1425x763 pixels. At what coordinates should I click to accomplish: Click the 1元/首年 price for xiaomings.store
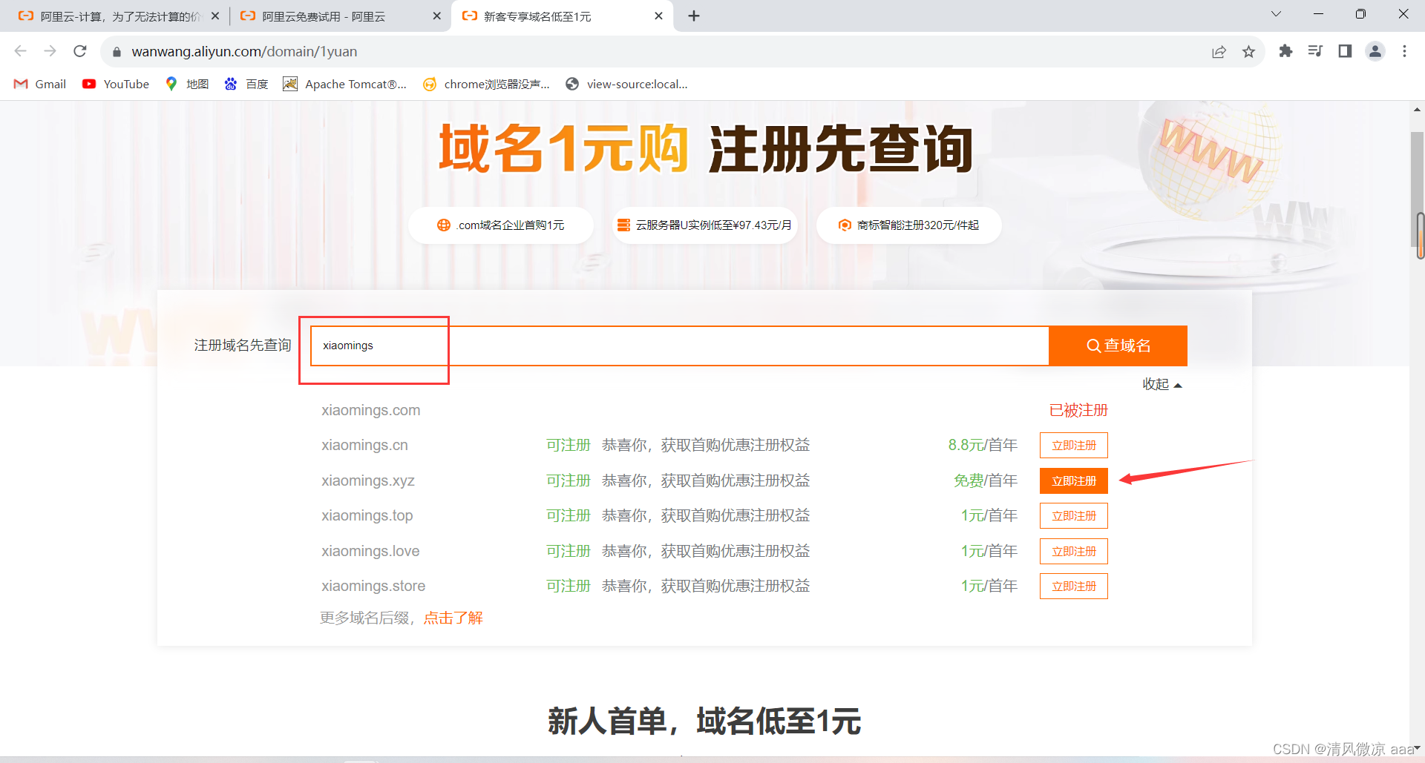coord(989,586)
